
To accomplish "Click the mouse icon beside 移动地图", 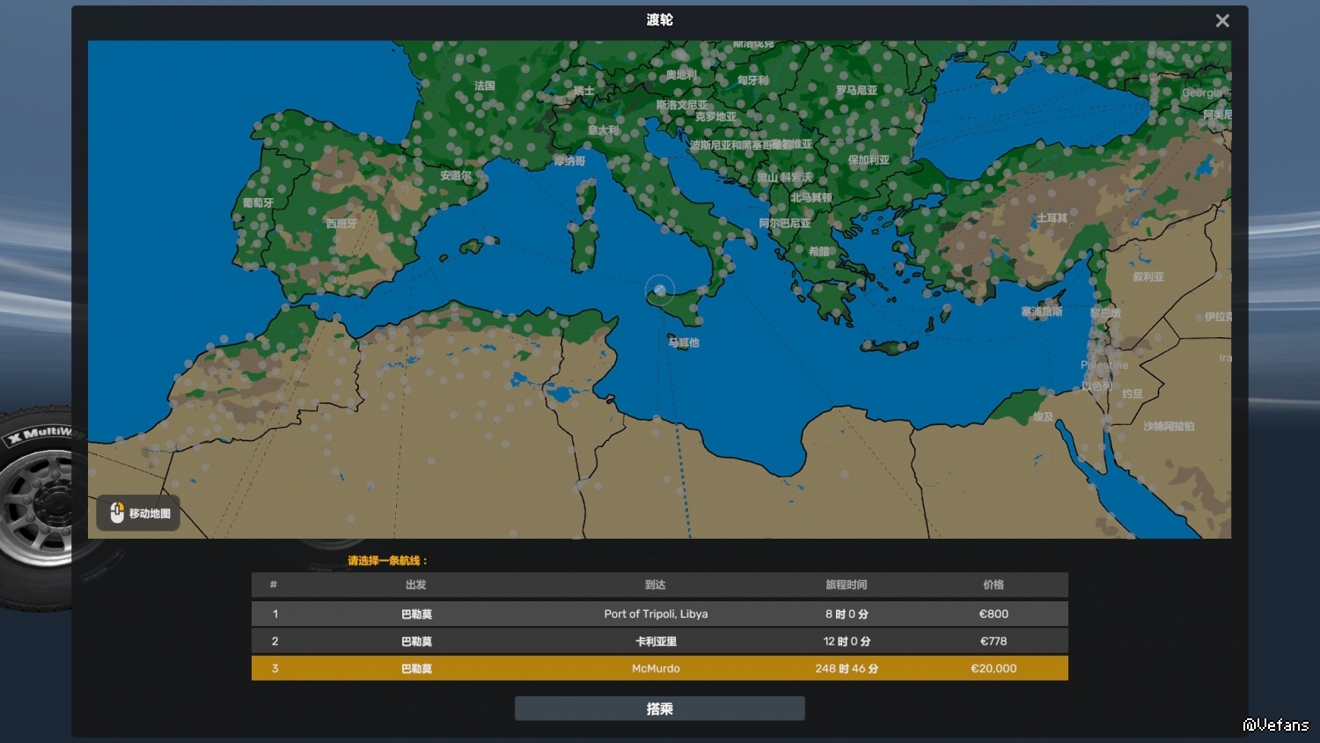I will click(x=117, y=512).
